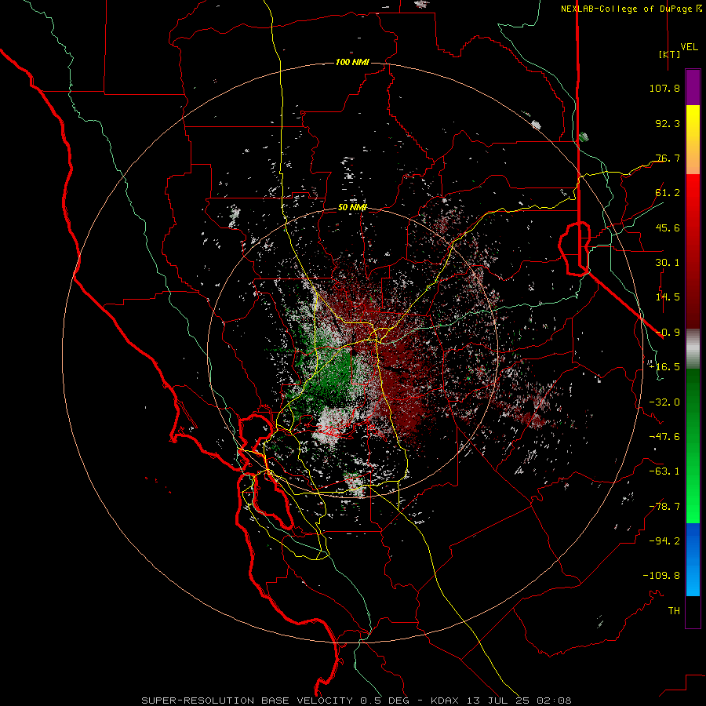Click the -32.0 velocity scale value
Screen dimensions: 706x706
(664, 402)
